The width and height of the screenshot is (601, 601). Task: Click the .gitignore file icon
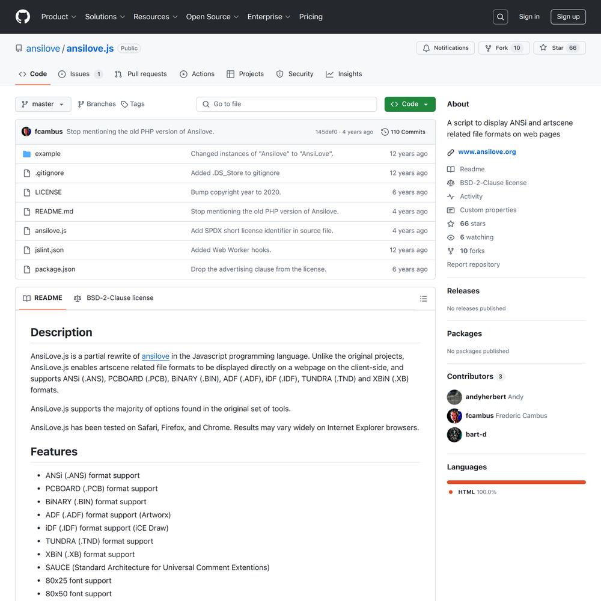27,173
